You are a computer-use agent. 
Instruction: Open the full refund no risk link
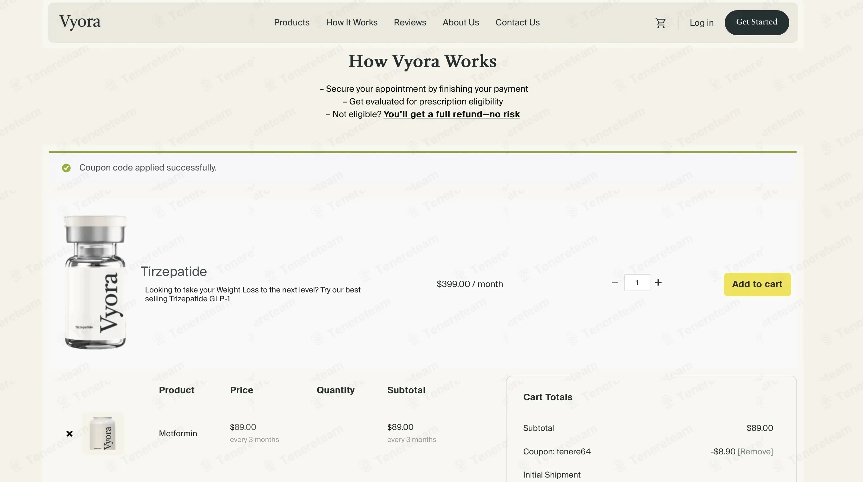tap(451, 114)
